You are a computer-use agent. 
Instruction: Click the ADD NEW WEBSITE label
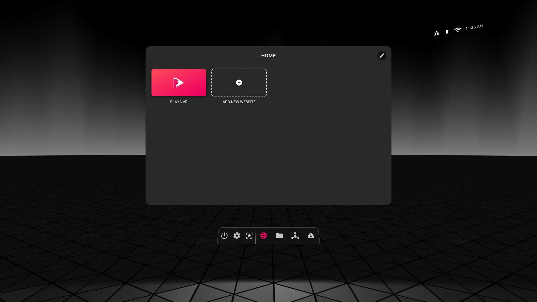click(239, 102)
